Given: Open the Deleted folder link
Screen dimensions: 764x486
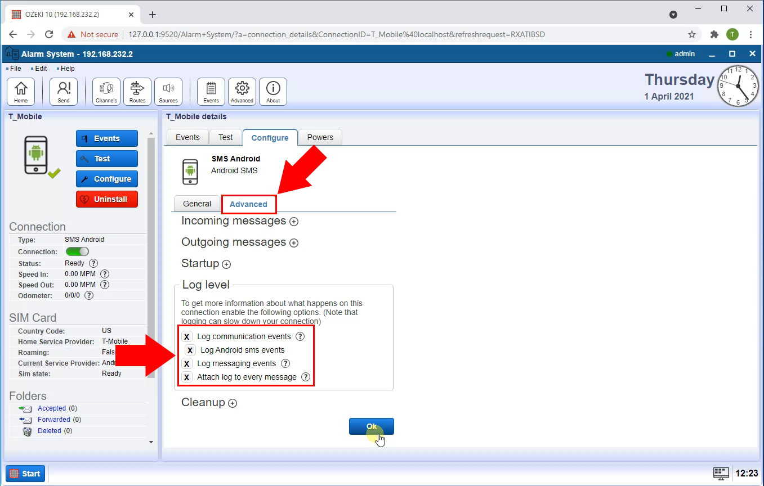Looking at the screenshot, I should 50,431.
